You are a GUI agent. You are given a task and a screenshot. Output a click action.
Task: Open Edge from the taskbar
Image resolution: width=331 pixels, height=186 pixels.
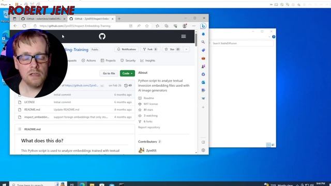pos(82,184)
